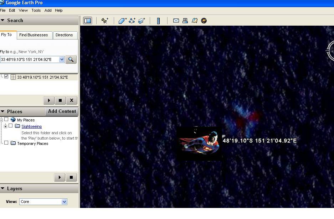334x219 pixels.
Task: Click the Email envelope icon
Action: point(176,21)
